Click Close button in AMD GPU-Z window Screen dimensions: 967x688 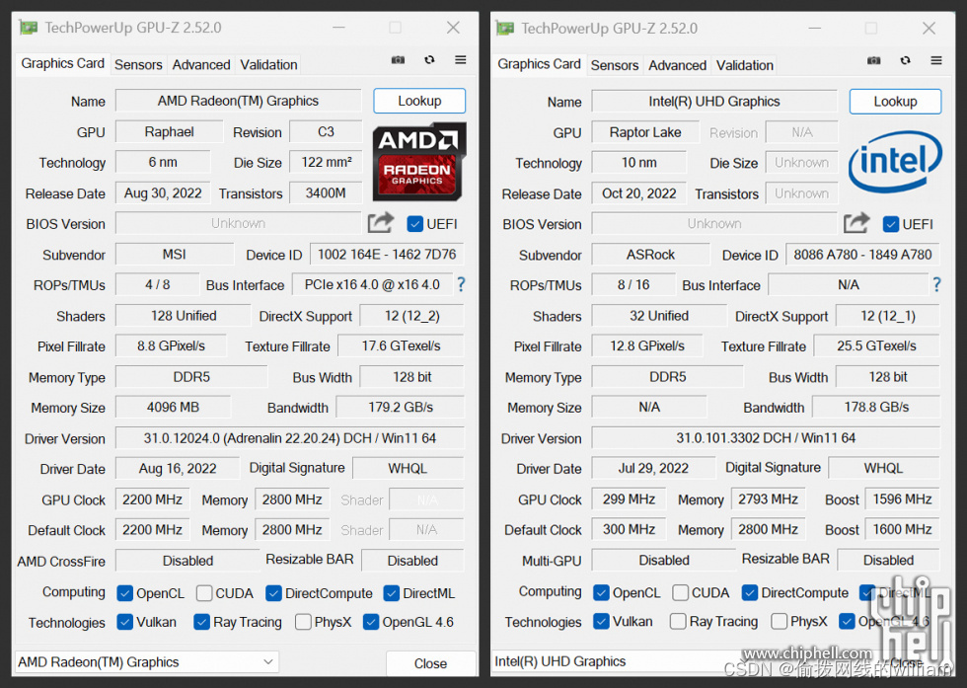click(430, 663)
